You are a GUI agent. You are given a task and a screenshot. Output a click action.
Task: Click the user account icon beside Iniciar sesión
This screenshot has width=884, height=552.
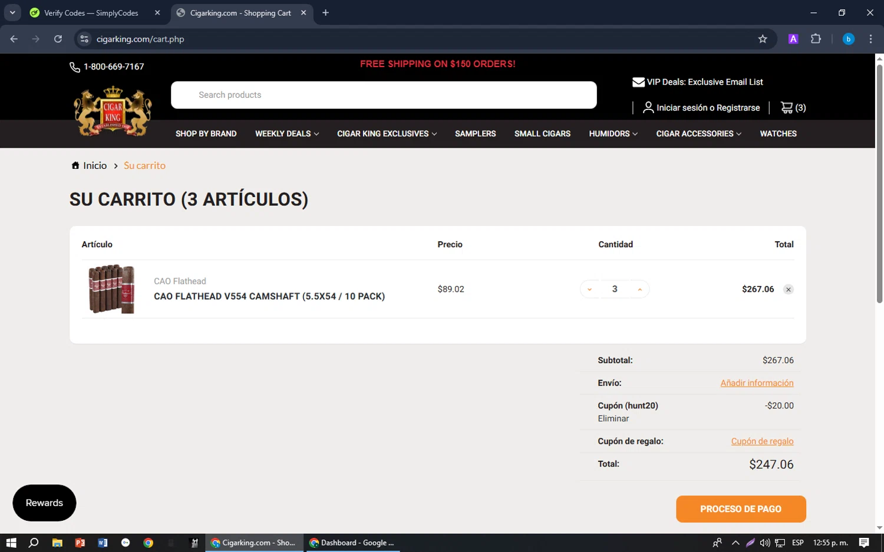648,108
